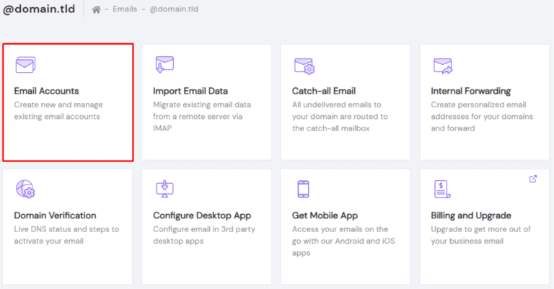This screenshot has width=554, height=289.
Task: Click 'Access your emails on the go' description
Action: (x=343, y=241)
